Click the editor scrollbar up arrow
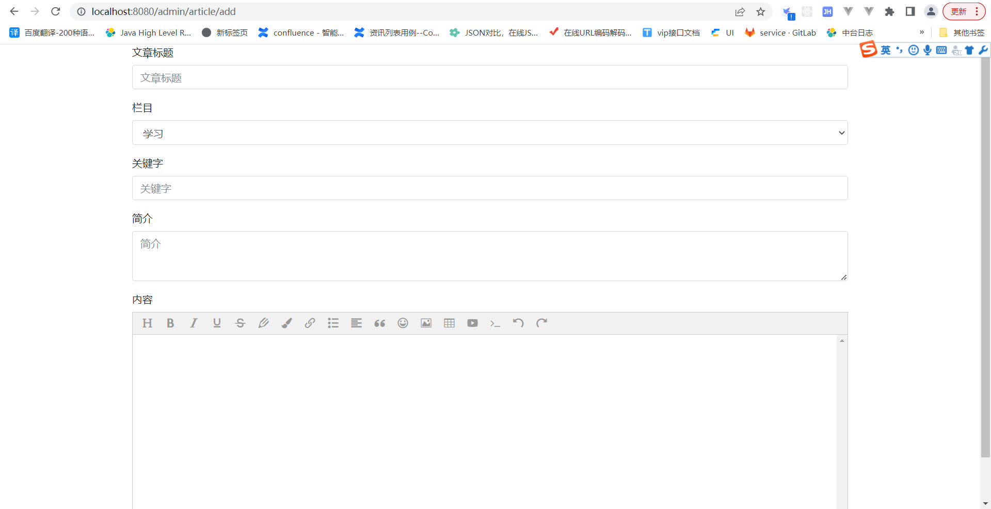Image resolution: width=991 pixels, height=509 pixels. (842, 341)
